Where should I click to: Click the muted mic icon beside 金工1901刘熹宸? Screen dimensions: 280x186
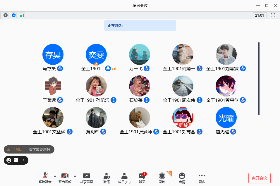pos(243,68)
